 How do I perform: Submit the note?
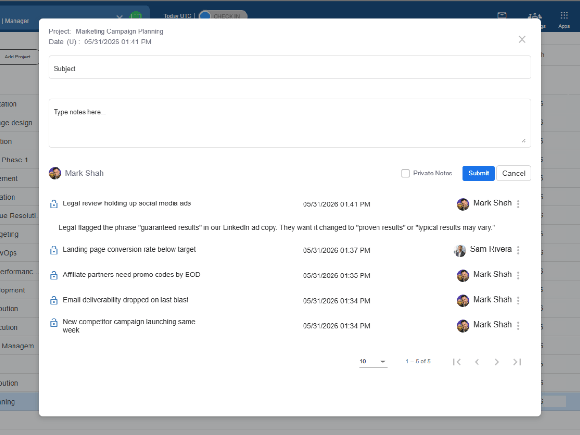point(478,174)
